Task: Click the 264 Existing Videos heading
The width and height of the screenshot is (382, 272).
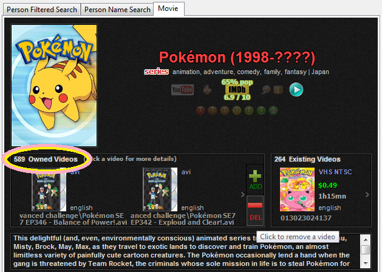Action: [307, 159]
